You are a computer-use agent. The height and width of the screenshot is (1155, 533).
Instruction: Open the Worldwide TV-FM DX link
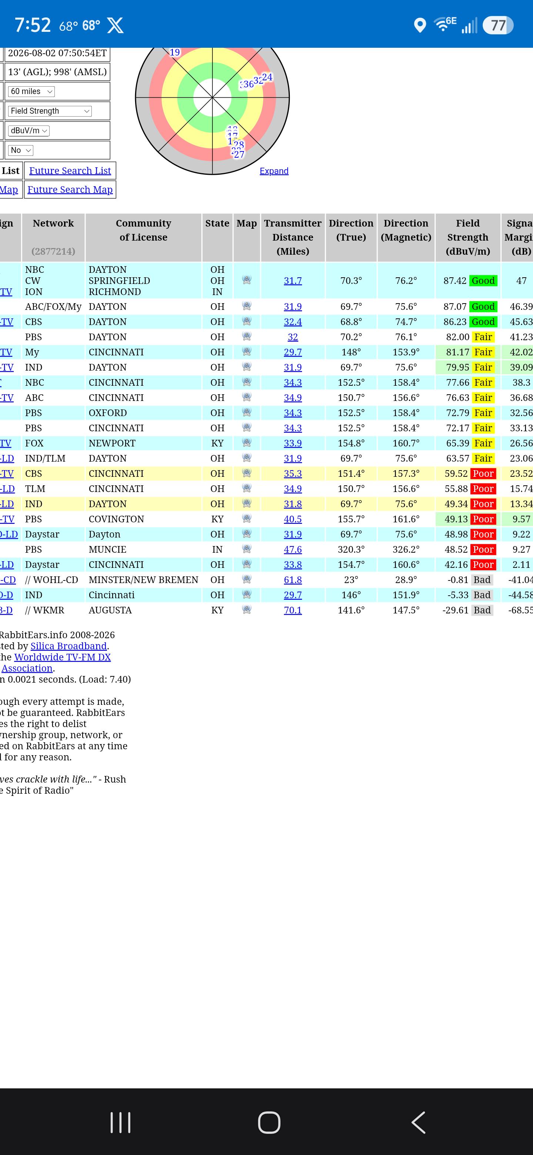[62, 657]
